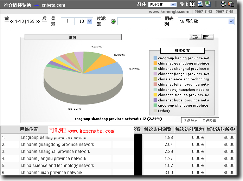Viewport: 243px width, 181px height.
Task: Export report as Word document icon
Action: click(x=200, y=4)
